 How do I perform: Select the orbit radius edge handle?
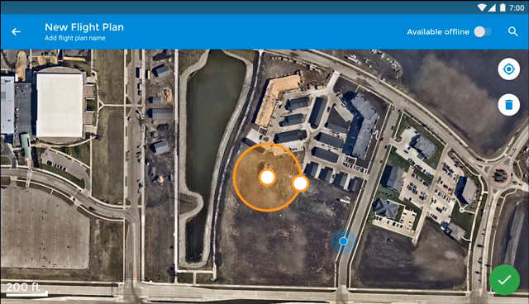pyautogui.click(x=300, y=183)
